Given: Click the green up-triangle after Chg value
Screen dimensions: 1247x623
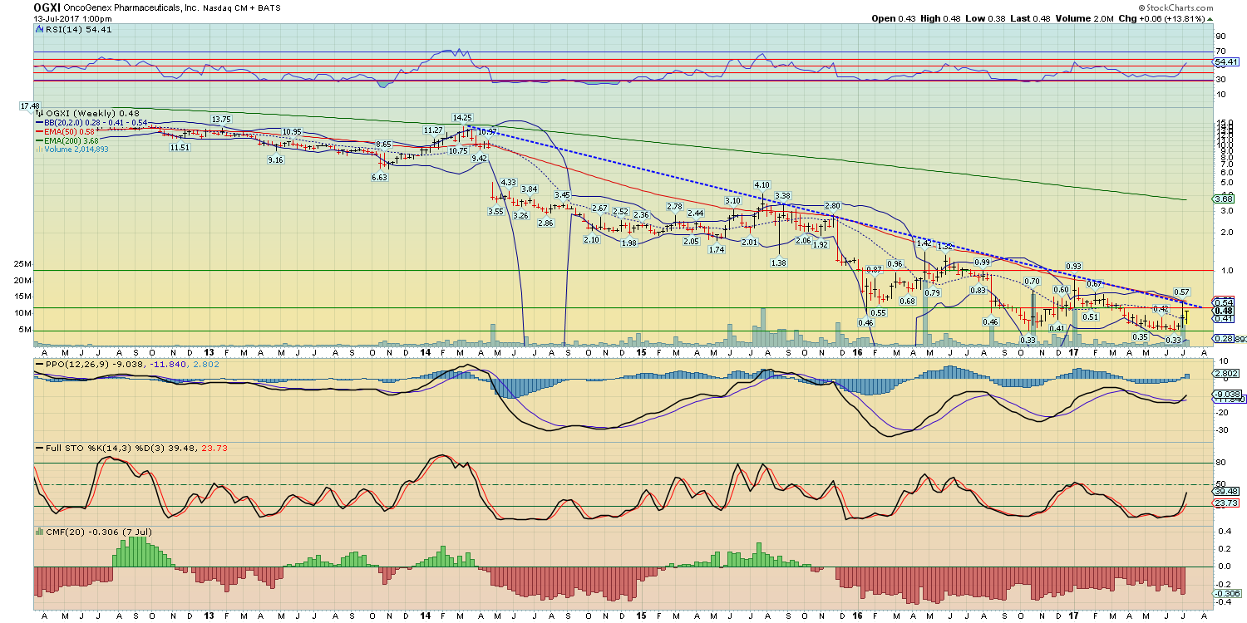Looking at the screenshot, I should 1208,18.
